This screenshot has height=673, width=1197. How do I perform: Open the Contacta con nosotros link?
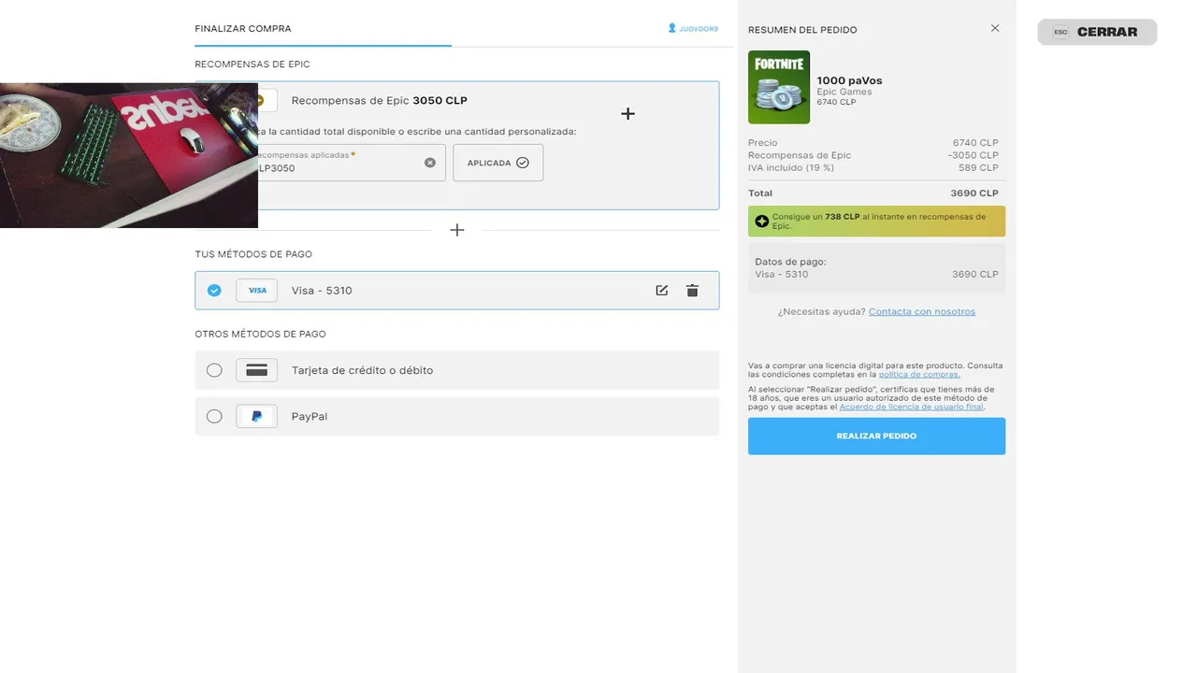[922, 311]
